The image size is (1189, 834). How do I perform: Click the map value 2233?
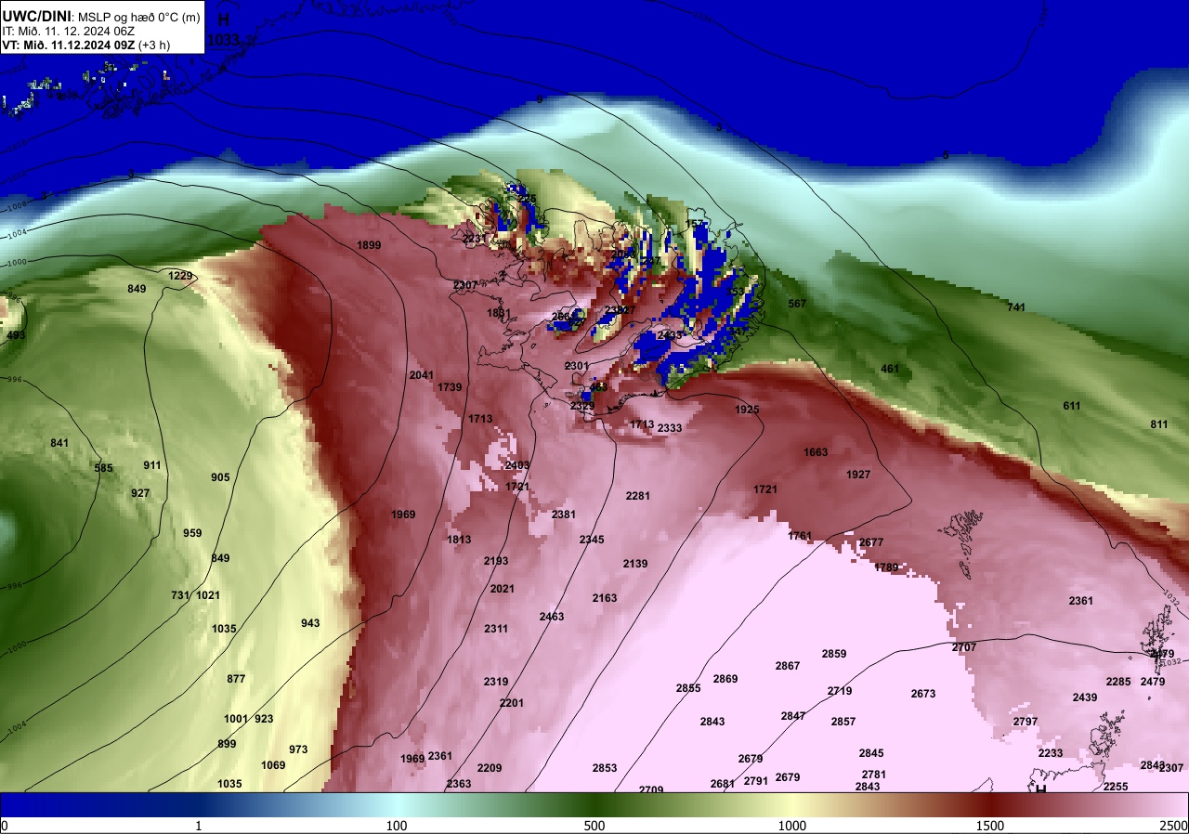click(1051, 753)
